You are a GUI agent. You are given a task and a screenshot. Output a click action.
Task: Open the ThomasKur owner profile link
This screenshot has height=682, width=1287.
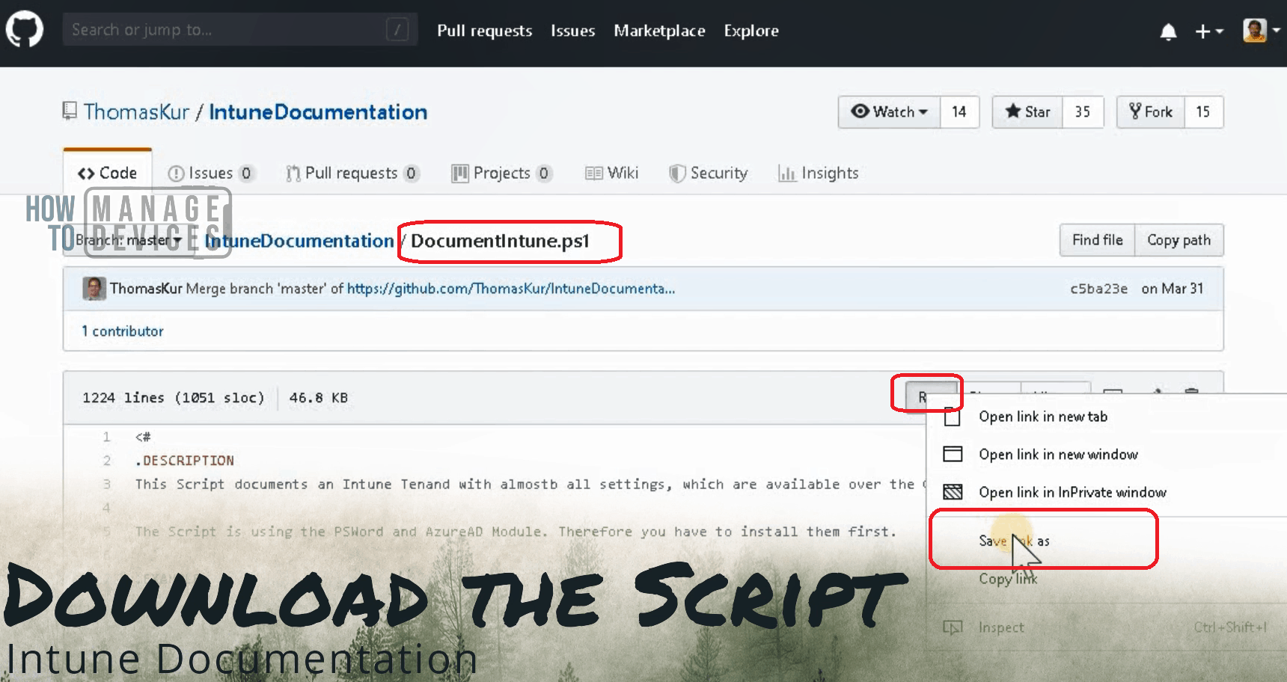coord(136,112)
